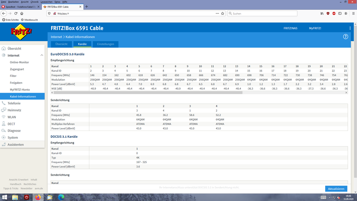Click the Firefox account icon
This screenshot has height=201, width=357.
pyautogui.click(x=346, y=14)
